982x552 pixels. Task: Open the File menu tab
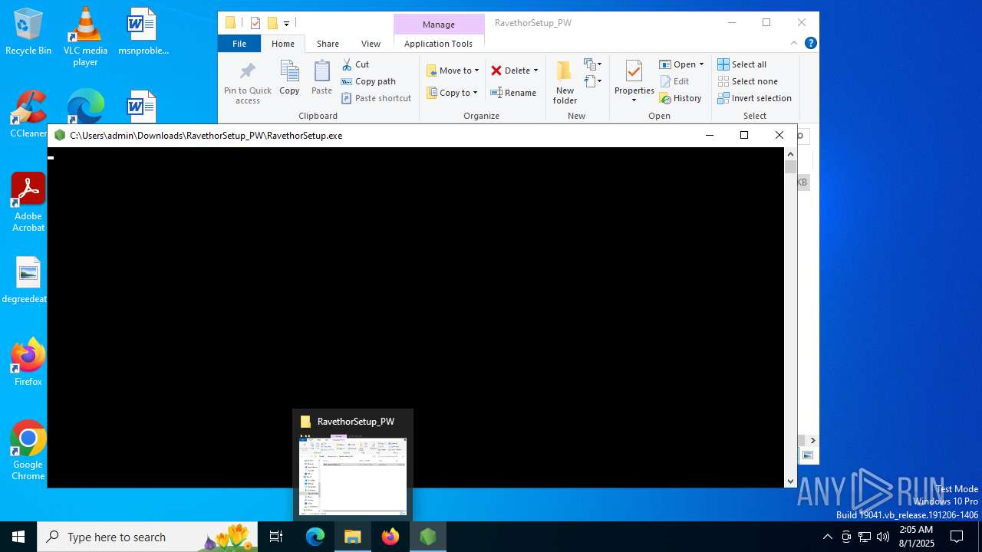tap(239, 44)
